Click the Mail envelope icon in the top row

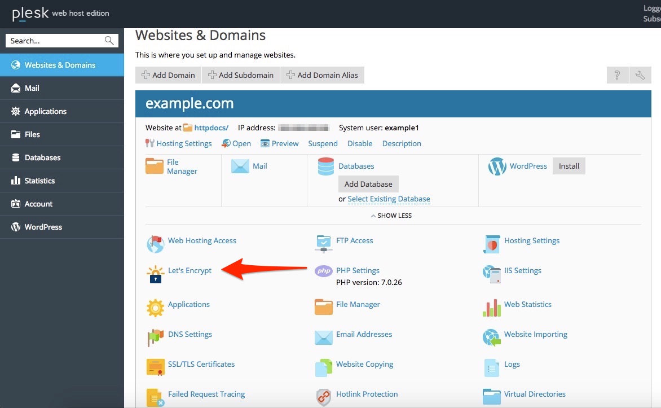[x=240, y=166]
